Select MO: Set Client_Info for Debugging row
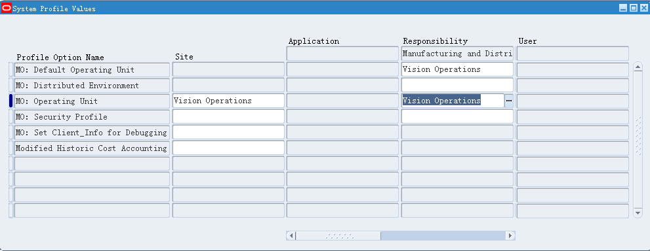 pyautogui.click(x=92, y=133)
